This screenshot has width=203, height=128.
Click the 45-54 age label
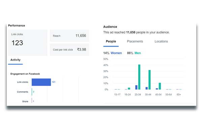click(x=158, y=95)
